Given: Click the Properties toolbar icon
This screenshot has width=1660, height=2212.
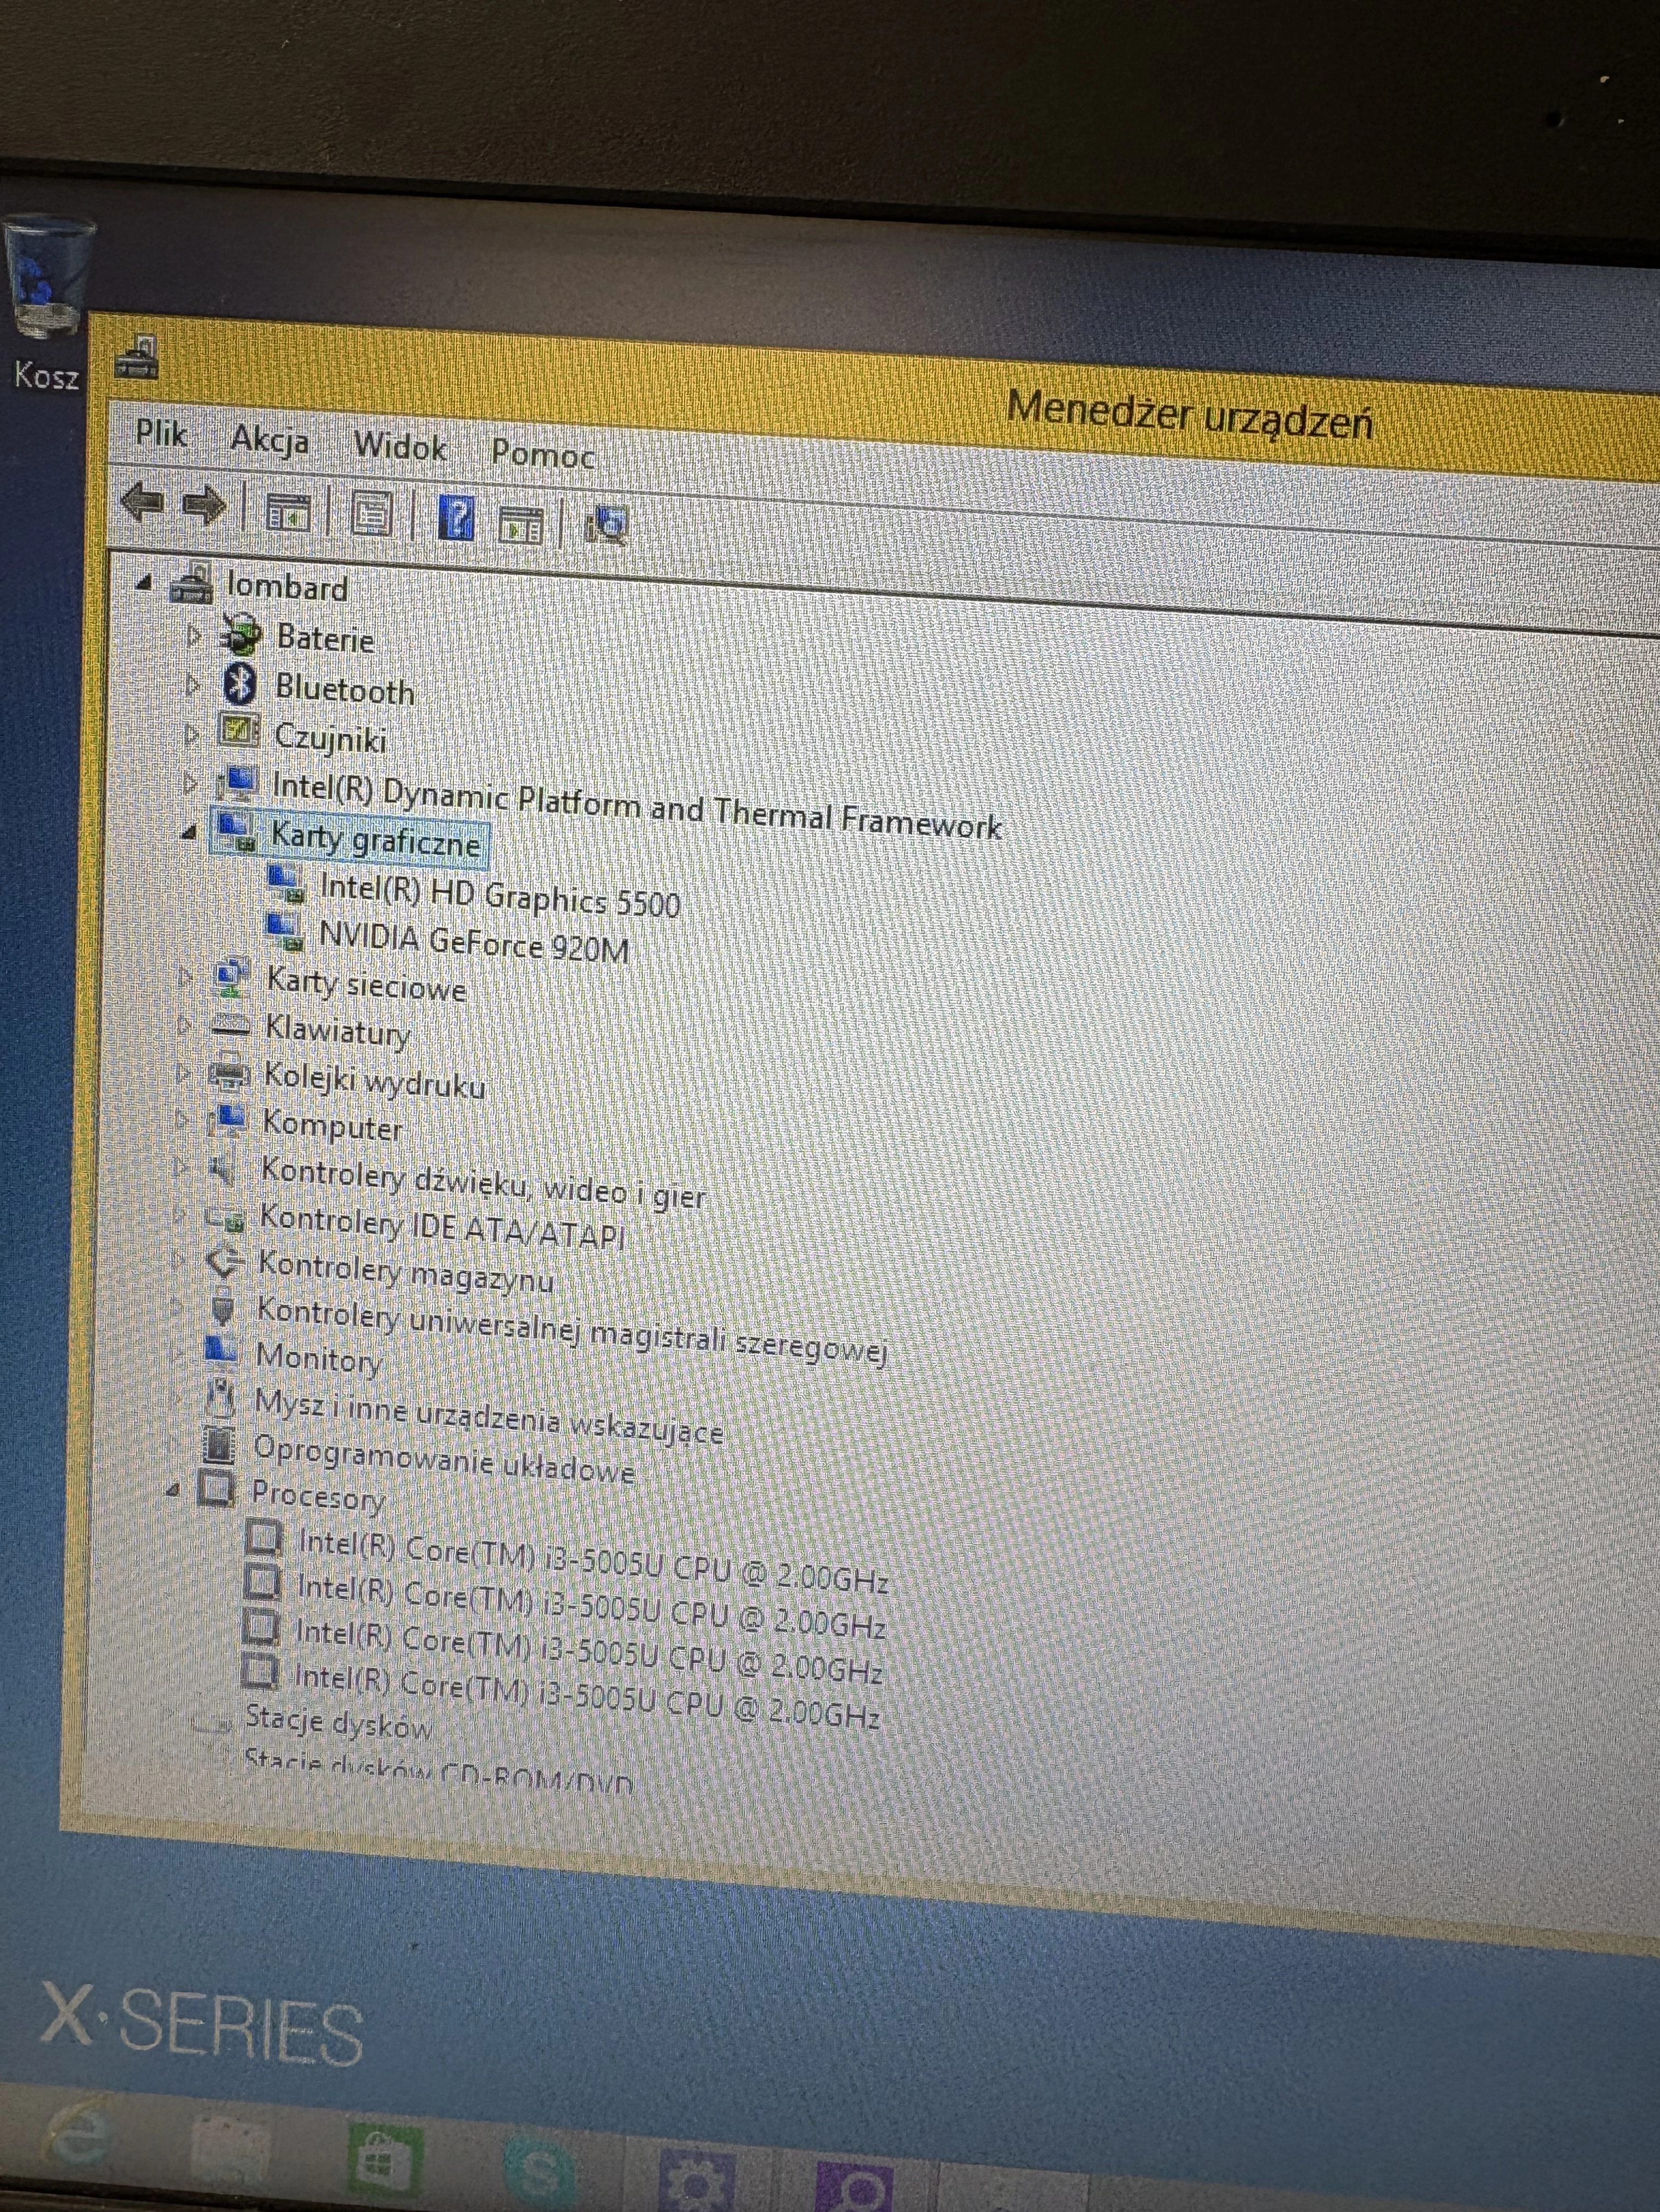Looking at the screenshot, I should tap(371, 514).
